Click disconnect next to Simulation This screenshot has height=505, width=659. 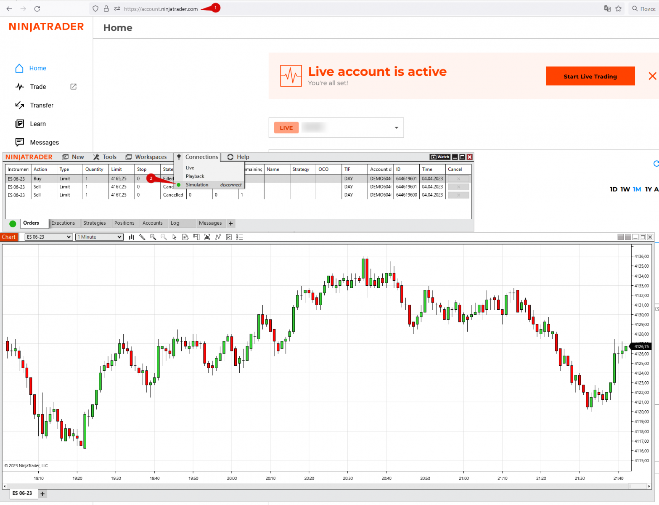[231, 185]
